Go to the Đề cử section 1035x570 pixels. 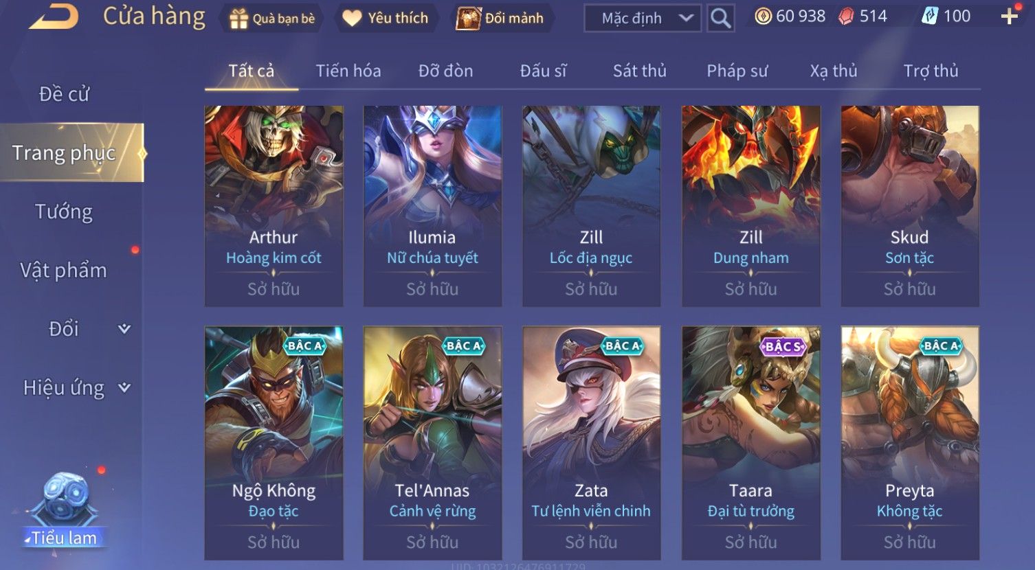coord(64,93)
